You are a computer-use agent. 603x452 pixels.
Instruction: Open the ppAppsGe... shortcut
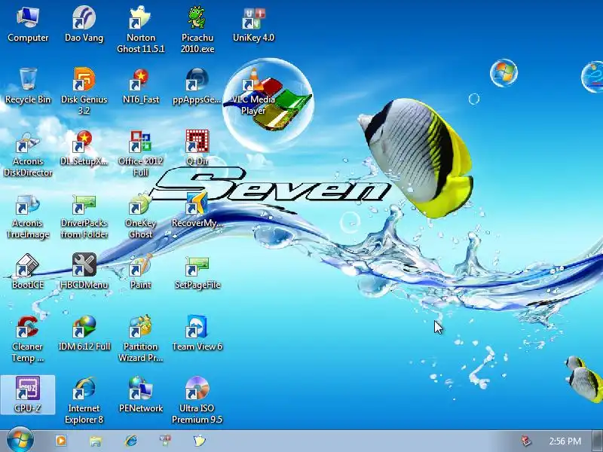(197, 87)
